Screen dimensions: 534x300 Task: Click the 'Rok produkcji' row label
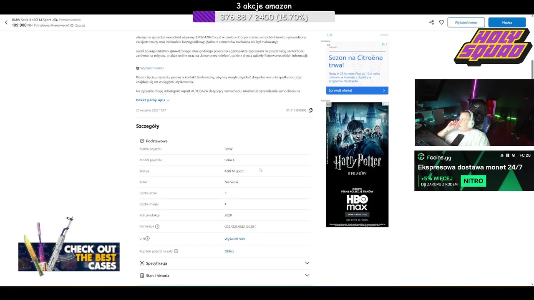tap(149, 215)
